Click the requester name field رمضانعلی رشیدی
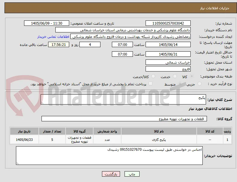This screenshot has height=182, width=237. point(131,37)
